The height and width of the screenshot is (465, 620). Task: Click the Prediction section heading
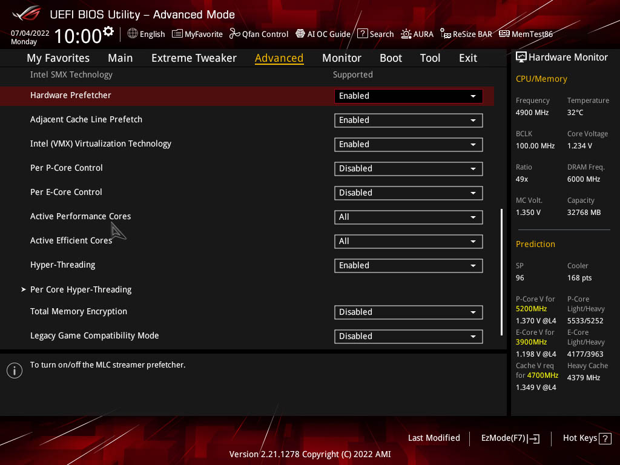pos(535,245)
